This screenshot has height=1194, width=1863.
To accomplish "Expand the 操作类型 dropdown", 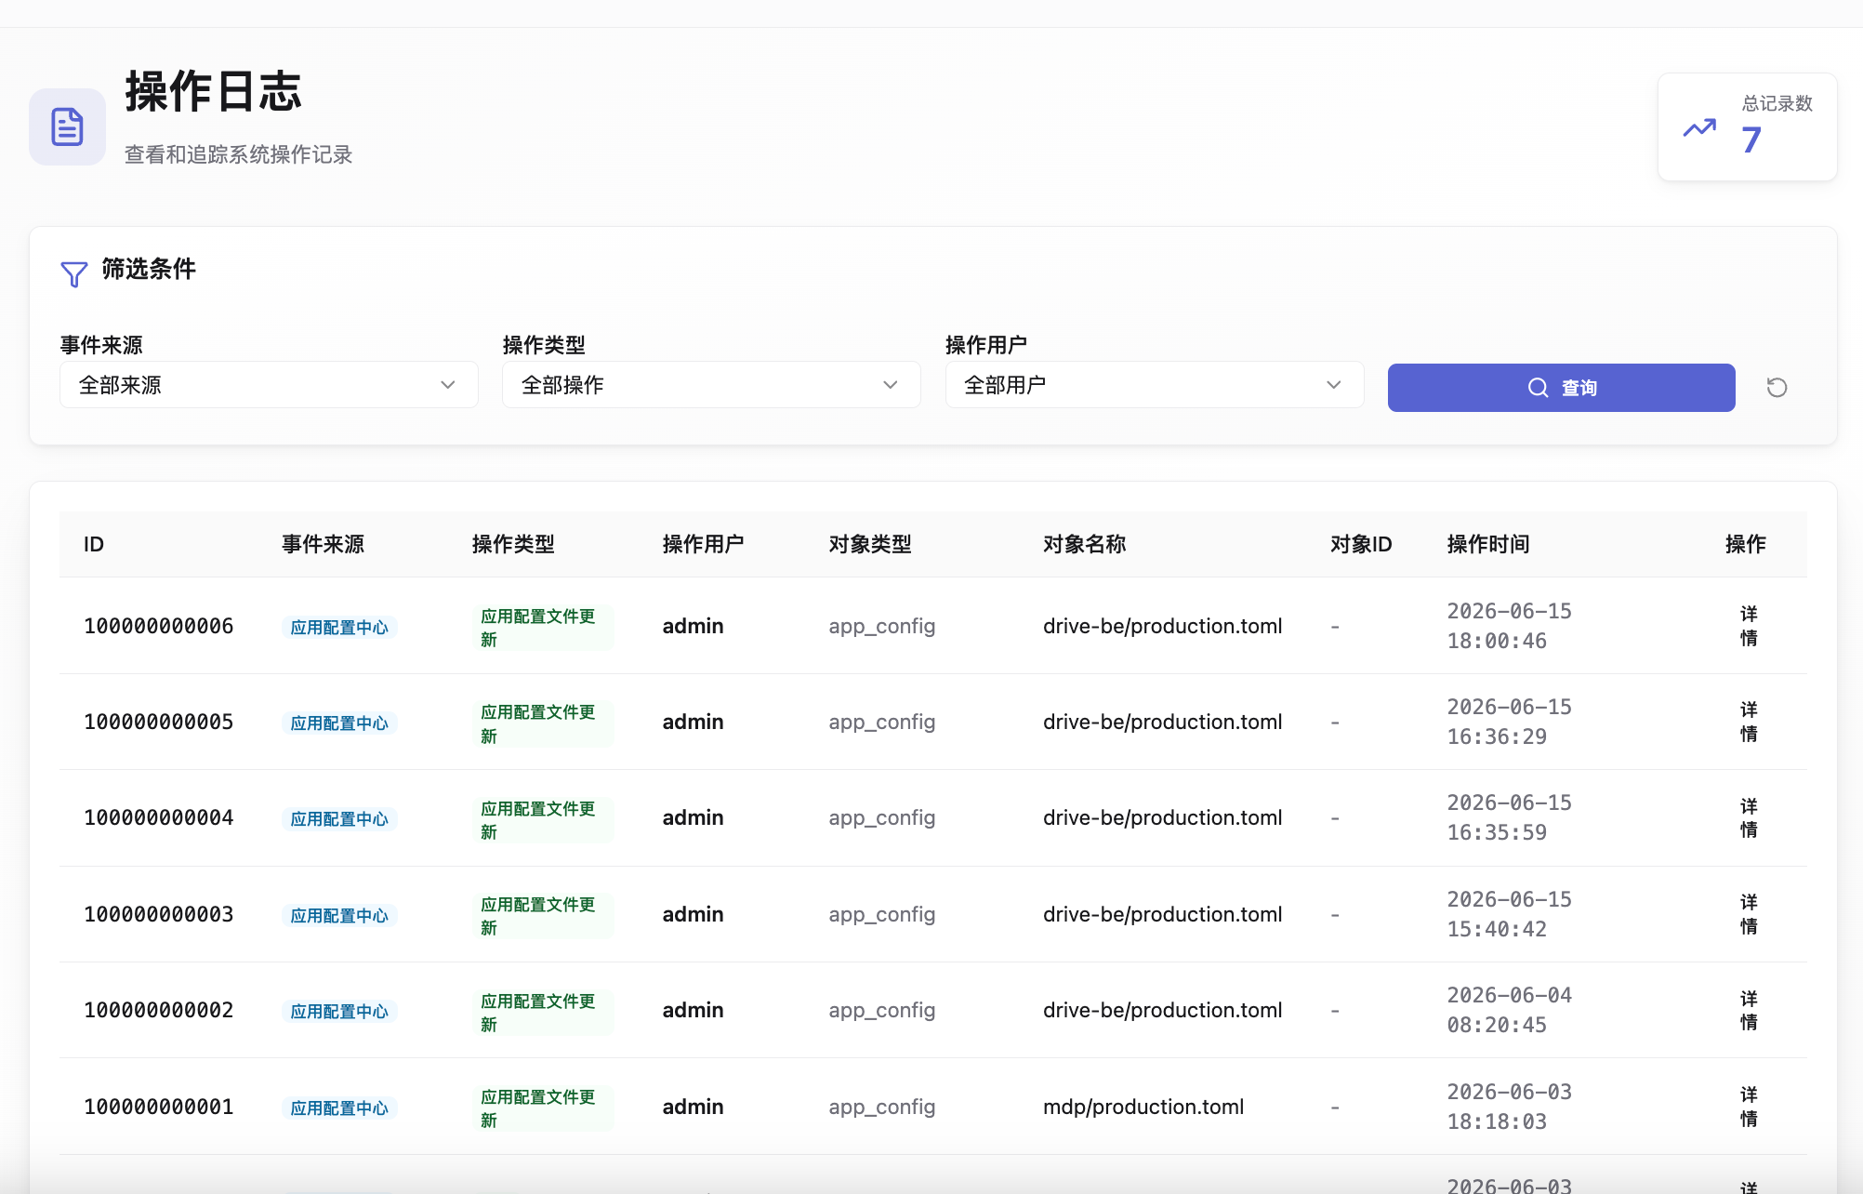I will click(x=711, y=385).
